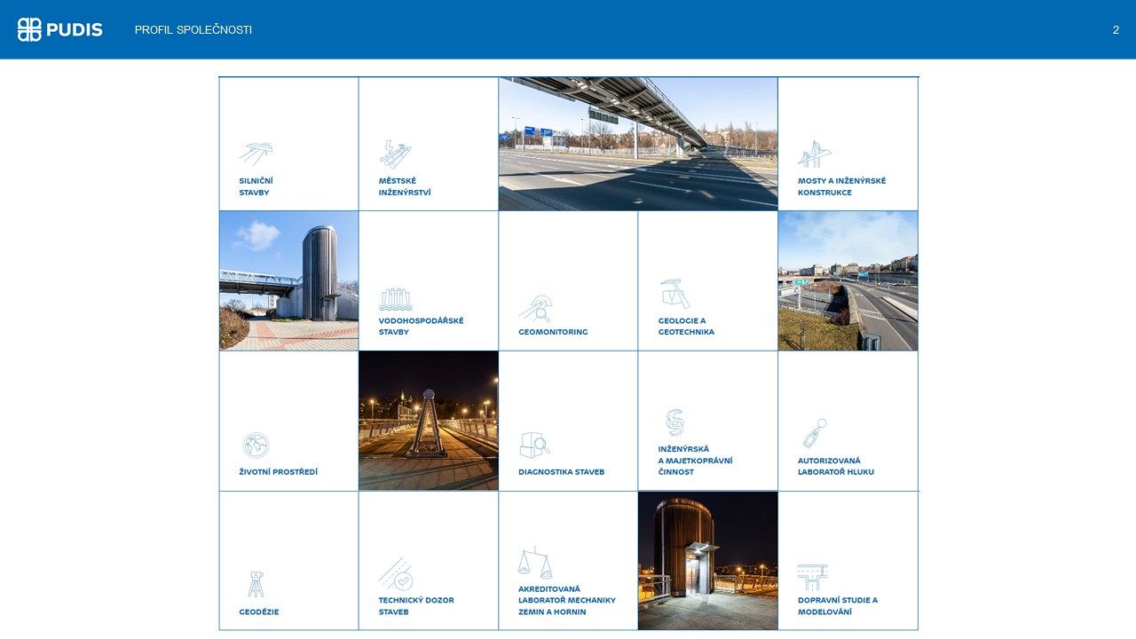Click the Geologie a geotechnika label
1136x639 pixels.
tap(686, 327)
